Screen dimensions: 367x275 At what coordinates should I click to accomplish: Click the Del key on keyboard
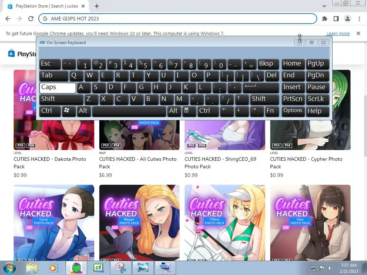click(272, 76)
